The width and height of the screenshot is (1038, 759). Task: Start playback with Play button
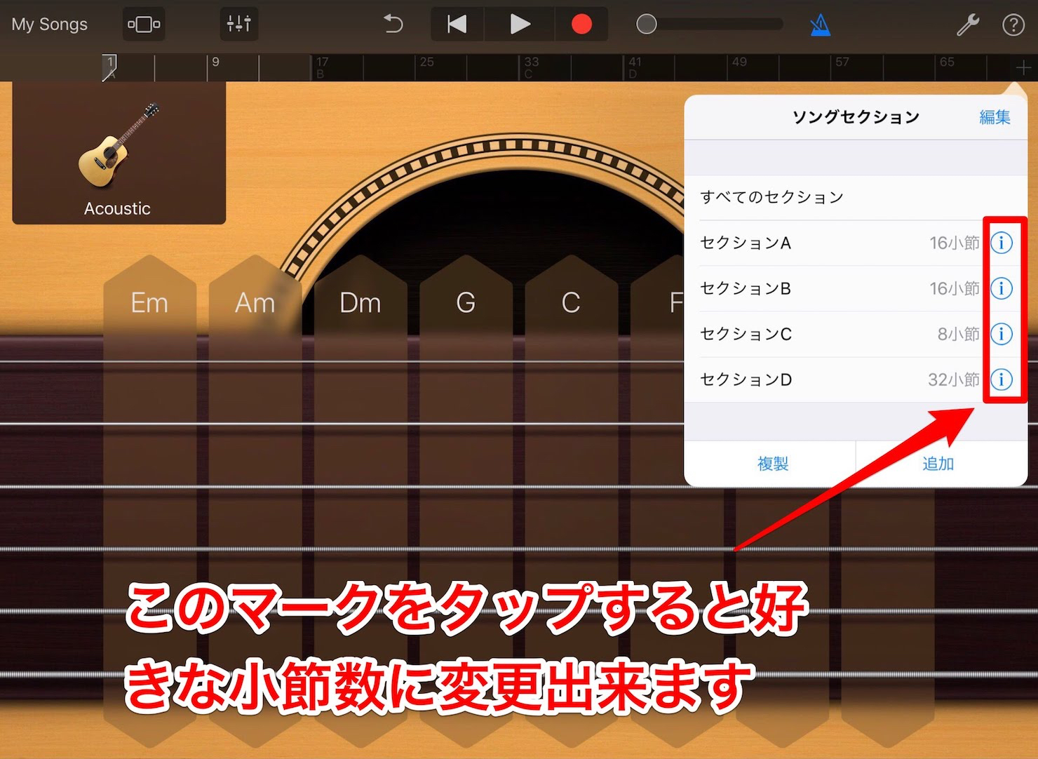click(520, 25)
